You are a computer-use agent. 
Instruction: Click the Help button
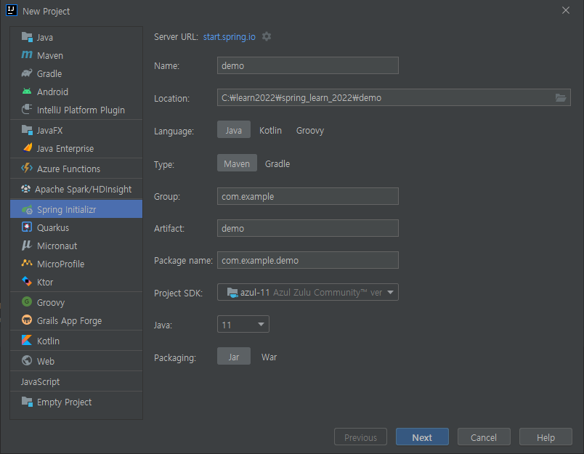546,437
